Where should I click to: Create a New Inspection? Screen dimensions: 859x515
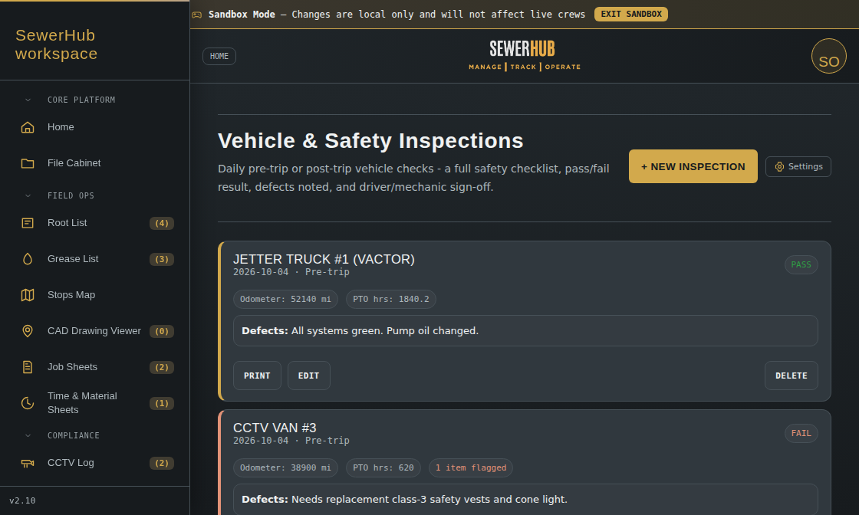(693, 166)
